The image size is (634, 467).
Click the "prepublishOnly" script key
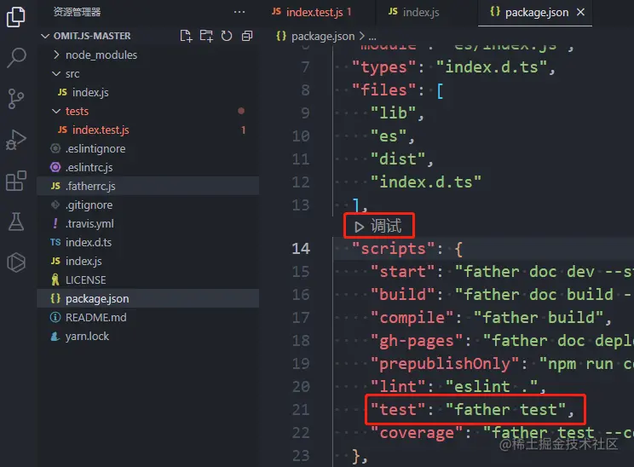[x=445, y=364]
